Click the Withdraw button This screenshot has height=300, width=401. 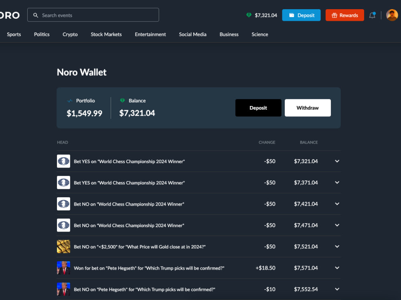pos(308,108)
